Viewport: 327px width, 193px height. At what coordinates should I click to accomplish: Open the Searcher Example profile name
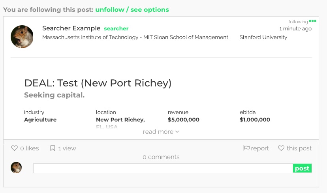coord(71,28)
